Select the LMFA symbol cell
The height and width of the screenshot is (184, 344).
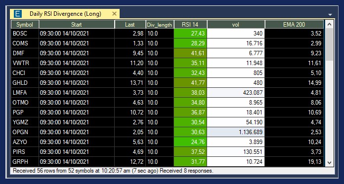(x=25, y=92)
